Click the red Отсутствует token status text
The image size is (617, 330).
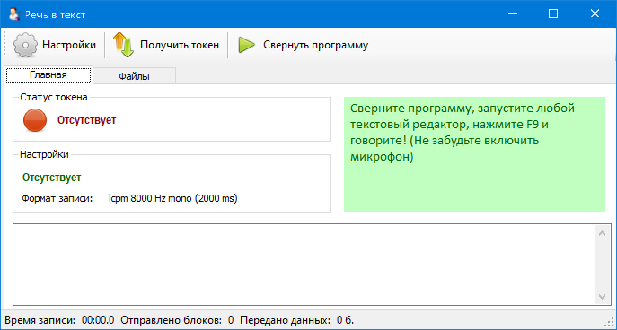click(87, 120)
